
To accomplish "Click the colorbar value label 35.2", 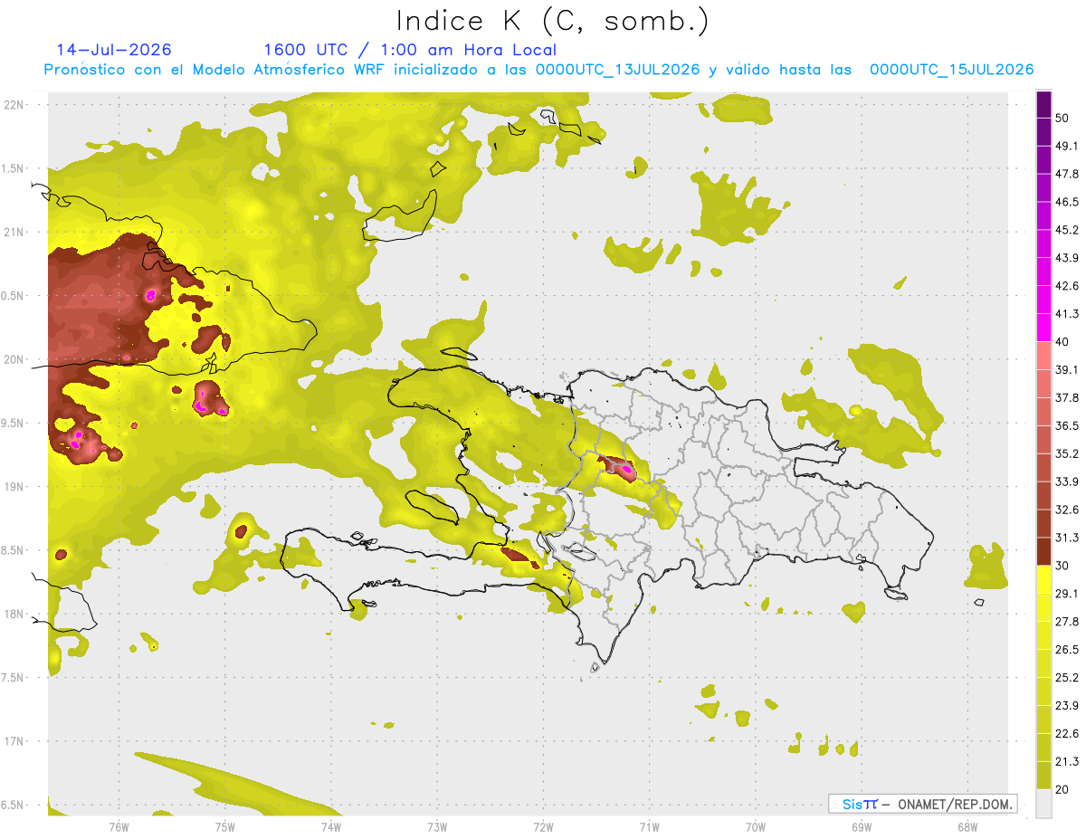I will point(1068,453).
